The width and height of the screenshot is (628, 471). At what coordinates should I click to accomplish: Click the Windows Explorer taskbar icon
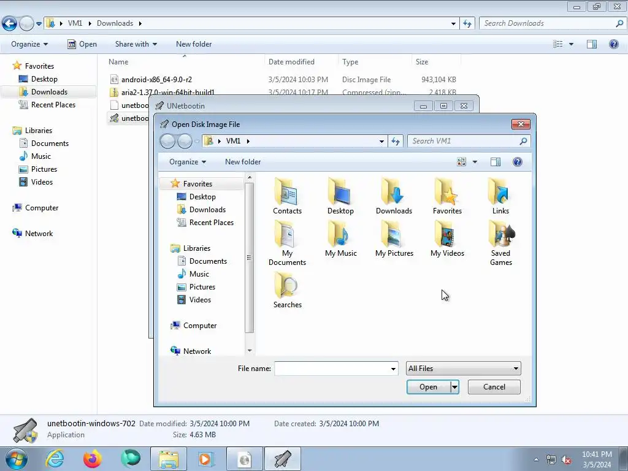pos(168,459)
